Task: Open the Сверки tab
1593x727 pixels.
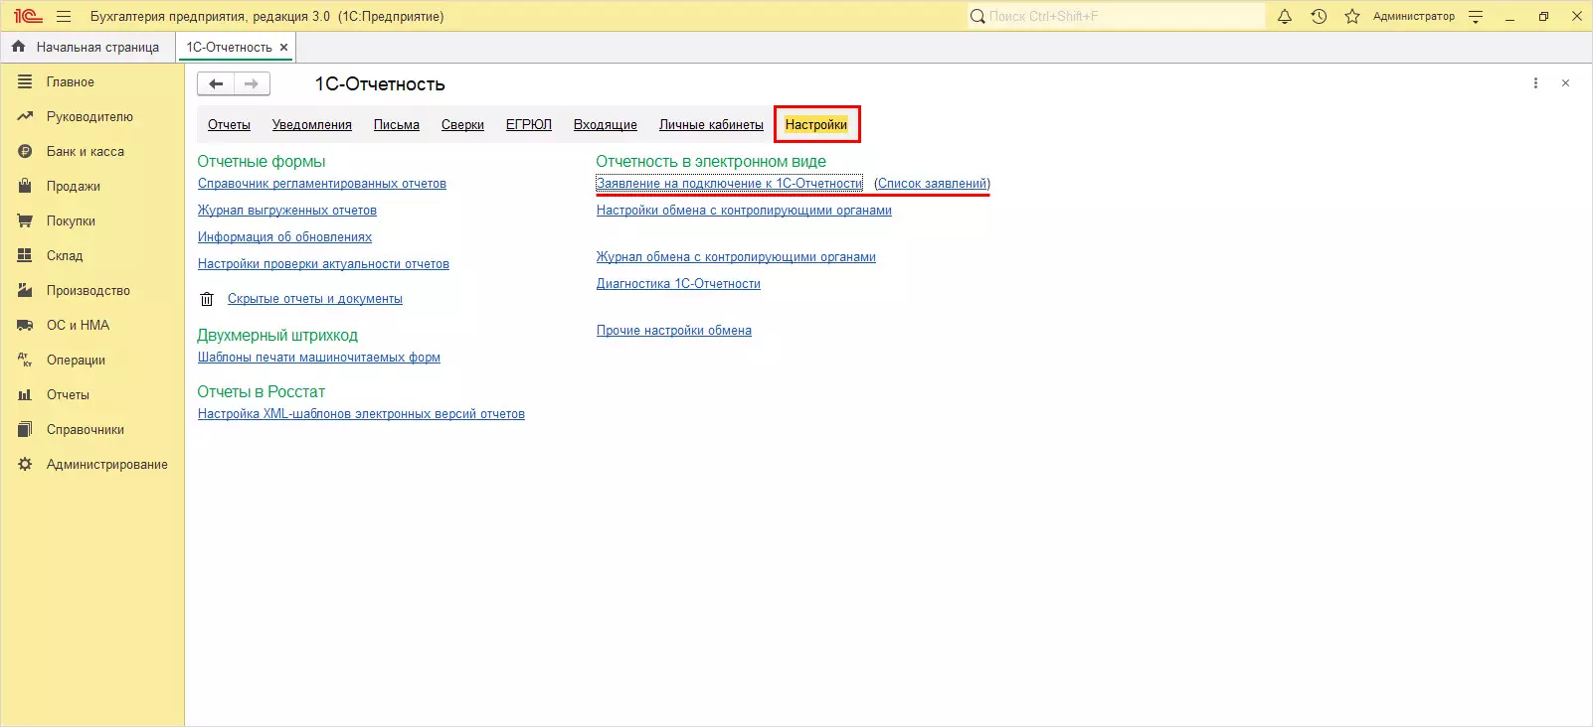Action: coord(462,124)
